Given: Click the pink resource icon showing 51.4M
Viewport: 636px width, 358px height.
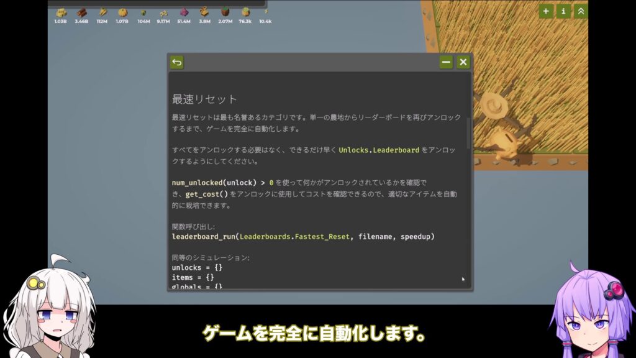Looking at the screenshot, I should click(184, 12).
